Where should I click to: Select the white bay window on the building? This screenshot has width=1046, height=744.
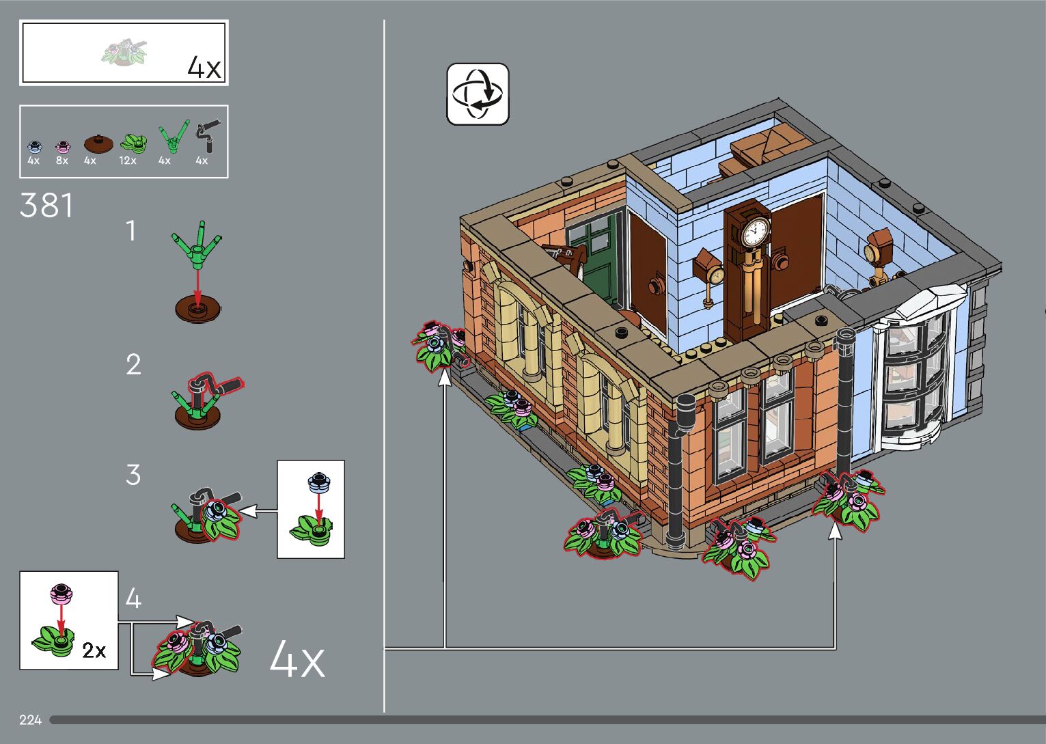point(916,376)
